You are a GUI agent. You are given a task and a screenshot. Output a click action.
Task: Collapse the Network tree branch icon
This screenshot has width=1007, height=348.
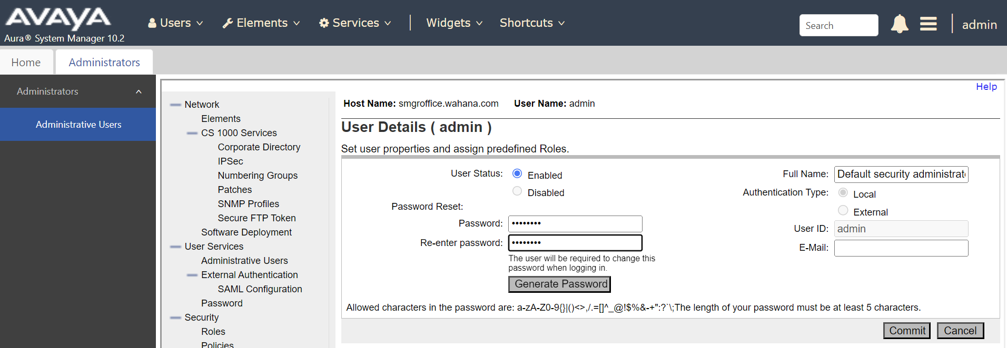pyautogui.click(x=175, y=104)
